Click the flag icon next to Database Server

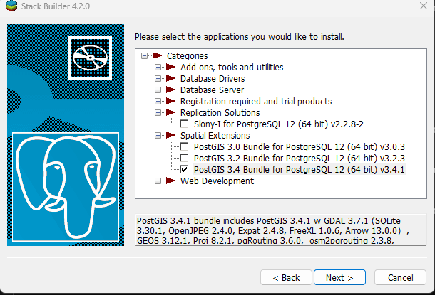pos(170,90)
